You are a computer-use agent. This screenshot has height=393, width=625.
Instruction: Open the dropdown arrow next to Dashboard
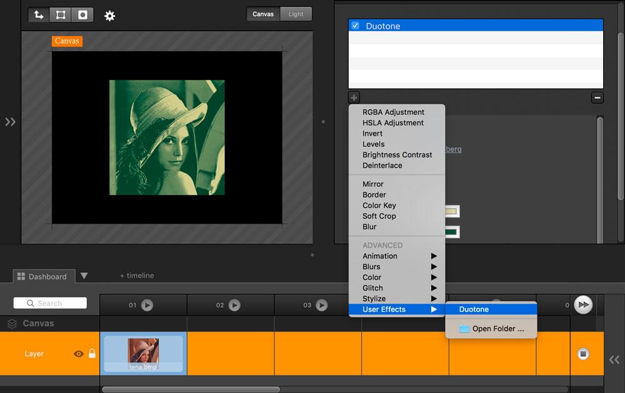click(84, 276)
